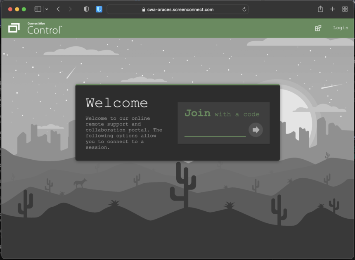Open a new tab with the plus icon

332,9
